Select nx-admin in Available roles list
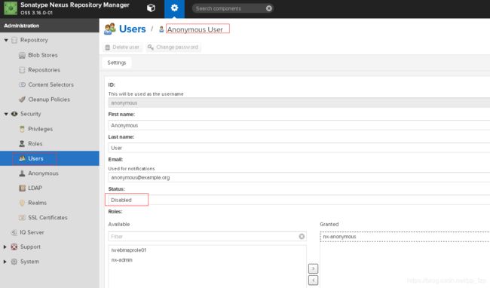The image size is (490, 288). (x=122, y=260)
